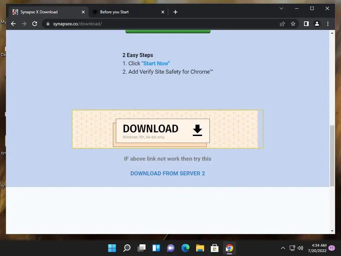Image resolution: width=341 pixels, height=256 pixels.
Task: Minimize the Chrome window
Action: pyautogui.click(x=297, y=8)
